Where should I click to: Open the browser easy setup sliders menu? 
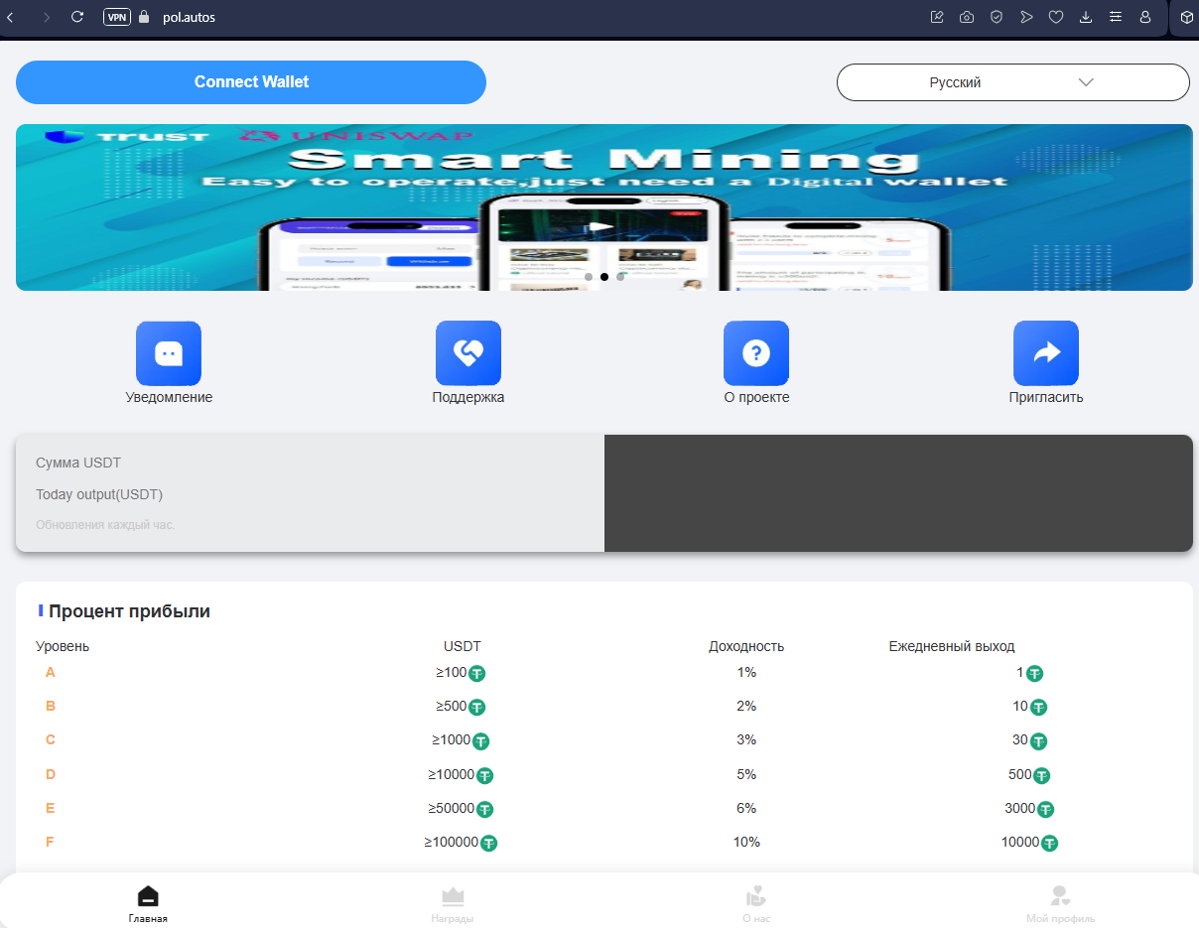(x=1116, y=17)
